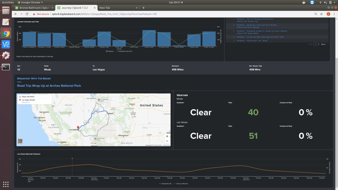Click the Not secure warning icon
The image size is (338, 190).
34,14
